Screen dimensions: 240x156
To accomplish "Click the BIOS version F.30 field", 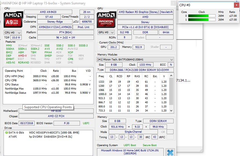I will [x=67, y=123].
